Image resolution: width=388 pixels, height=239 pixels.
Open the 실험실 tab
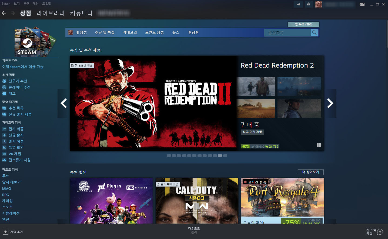[193, 32]
